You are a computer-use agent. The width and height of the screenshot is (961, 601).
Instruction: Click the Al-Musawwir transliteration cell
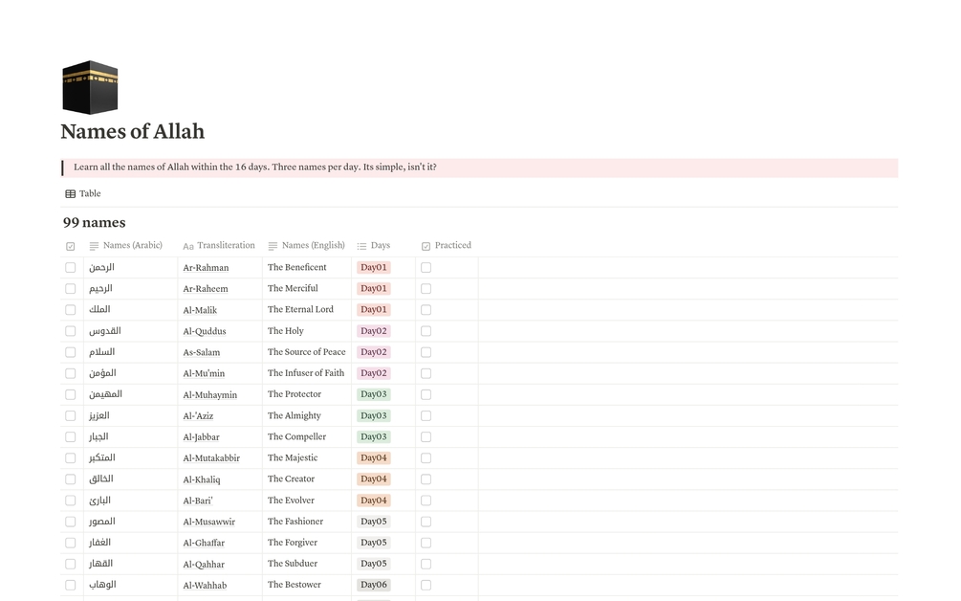pyautogui.click(x=220, y=522)
